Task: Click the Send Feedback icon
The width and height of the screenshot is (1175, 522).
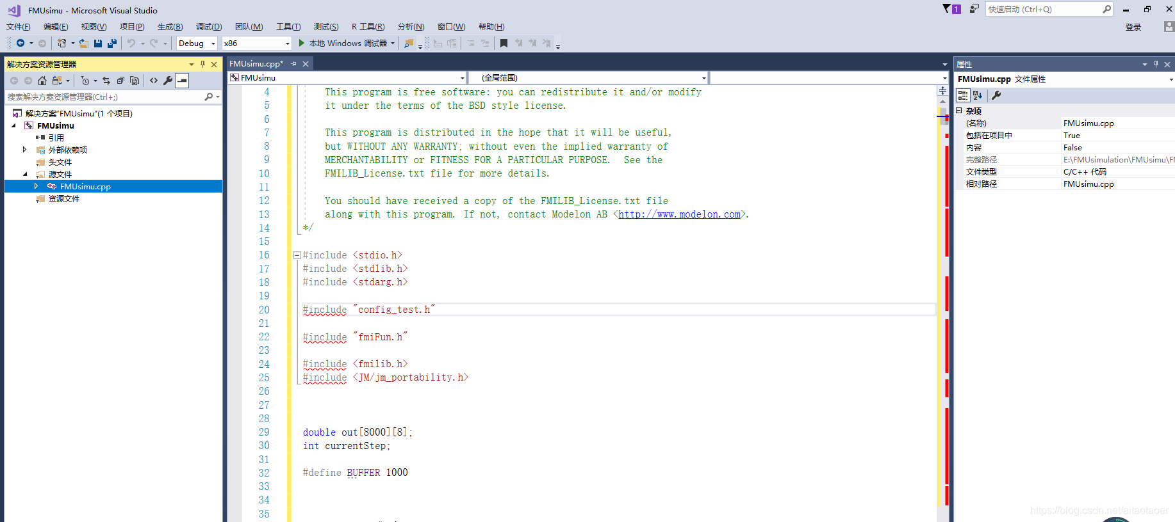Action: click(974, 9)
